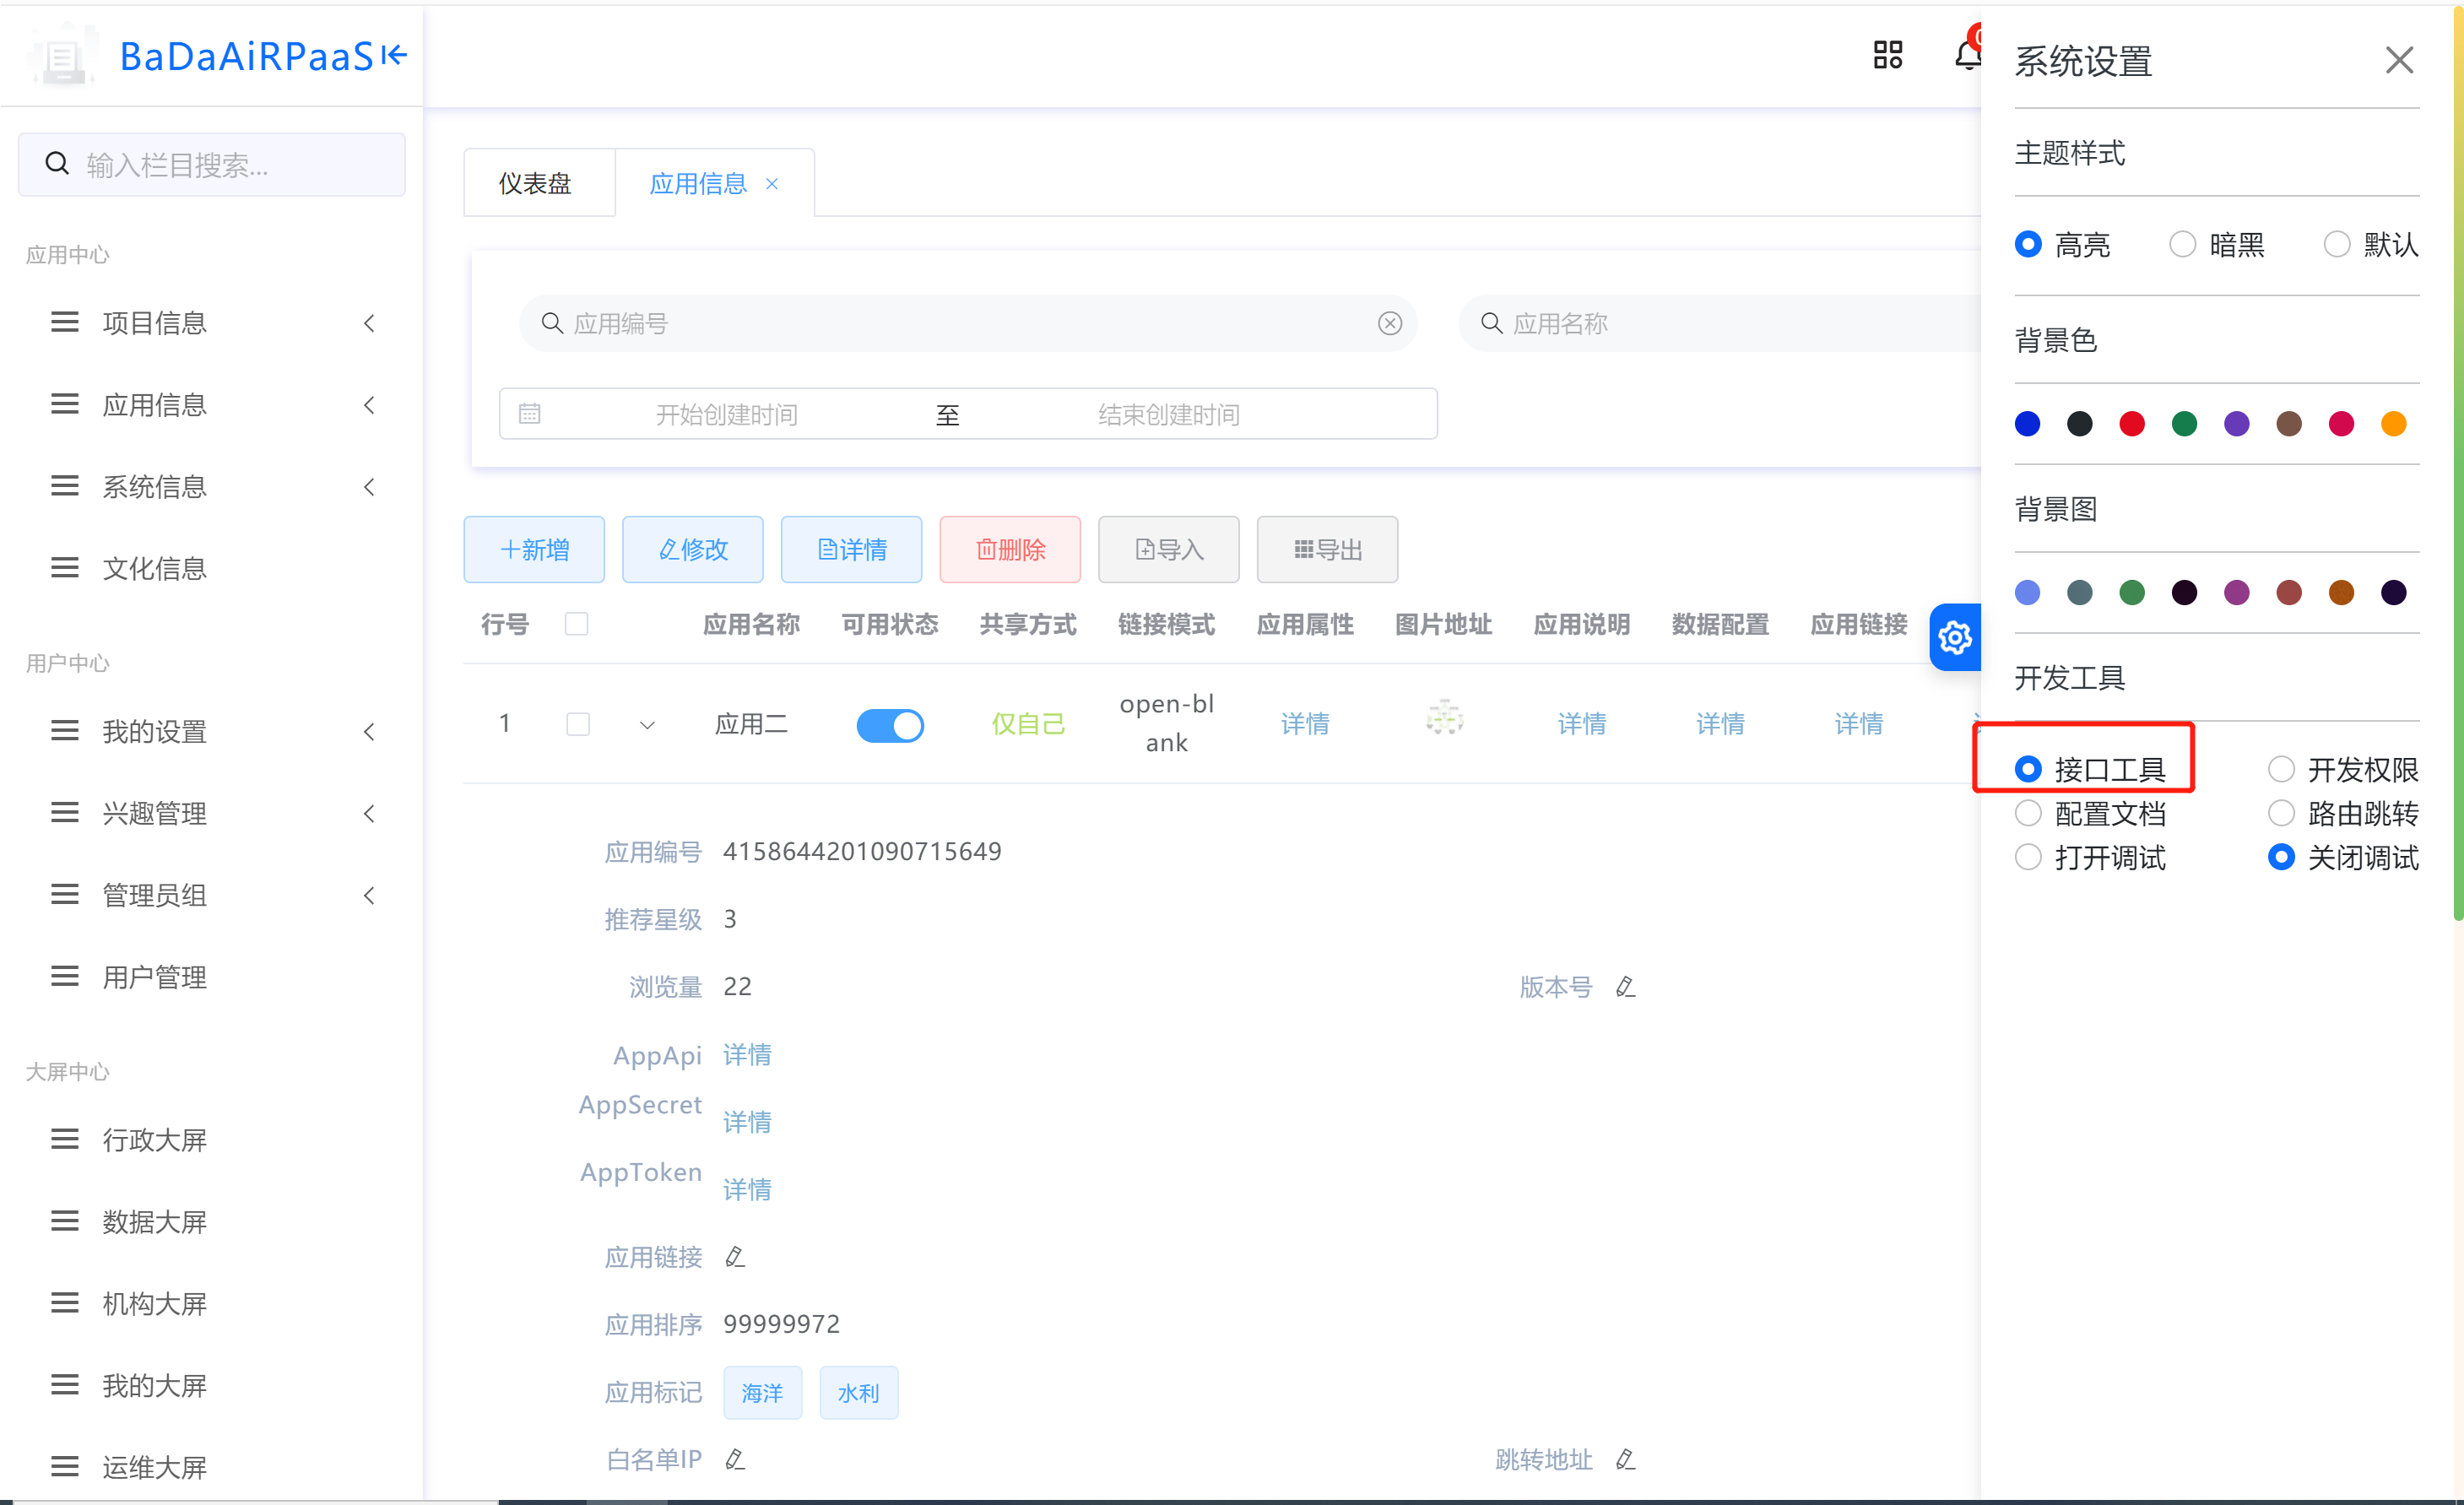Click the 导出 button
Screen dimensions: 2464x1505
pos(1327,549)
